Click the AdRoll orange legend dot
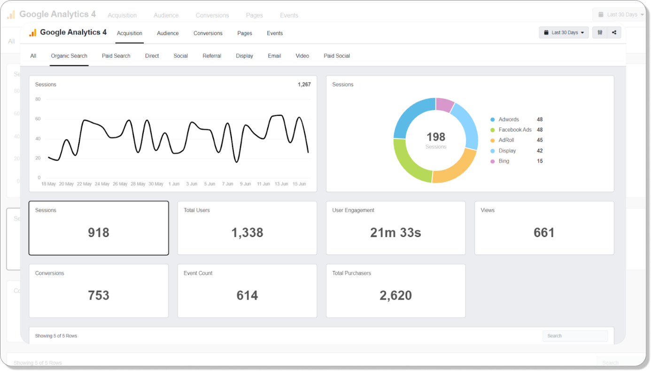The height and width of the screenshot is (371, 651). click(x=492, y=140)
